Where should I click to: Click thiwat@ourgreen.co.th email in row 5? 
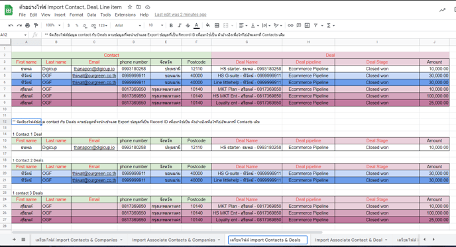click(x=94, y=75)
